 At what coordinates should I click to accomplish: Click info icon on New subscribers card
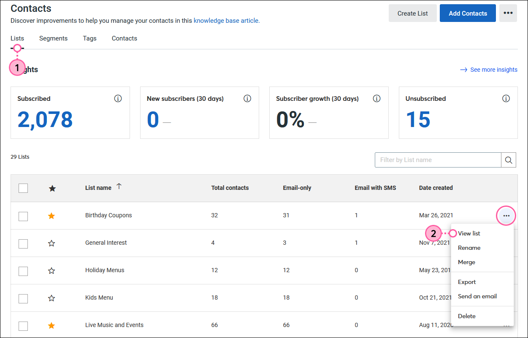(247, 98)
